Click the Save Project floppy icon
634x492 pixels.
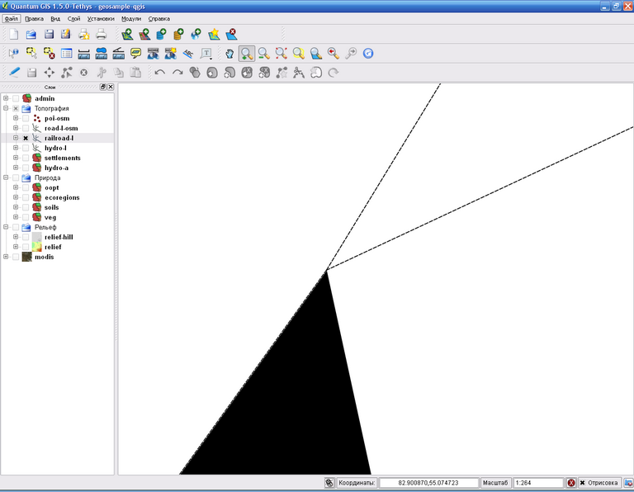(x=49, y=34)
